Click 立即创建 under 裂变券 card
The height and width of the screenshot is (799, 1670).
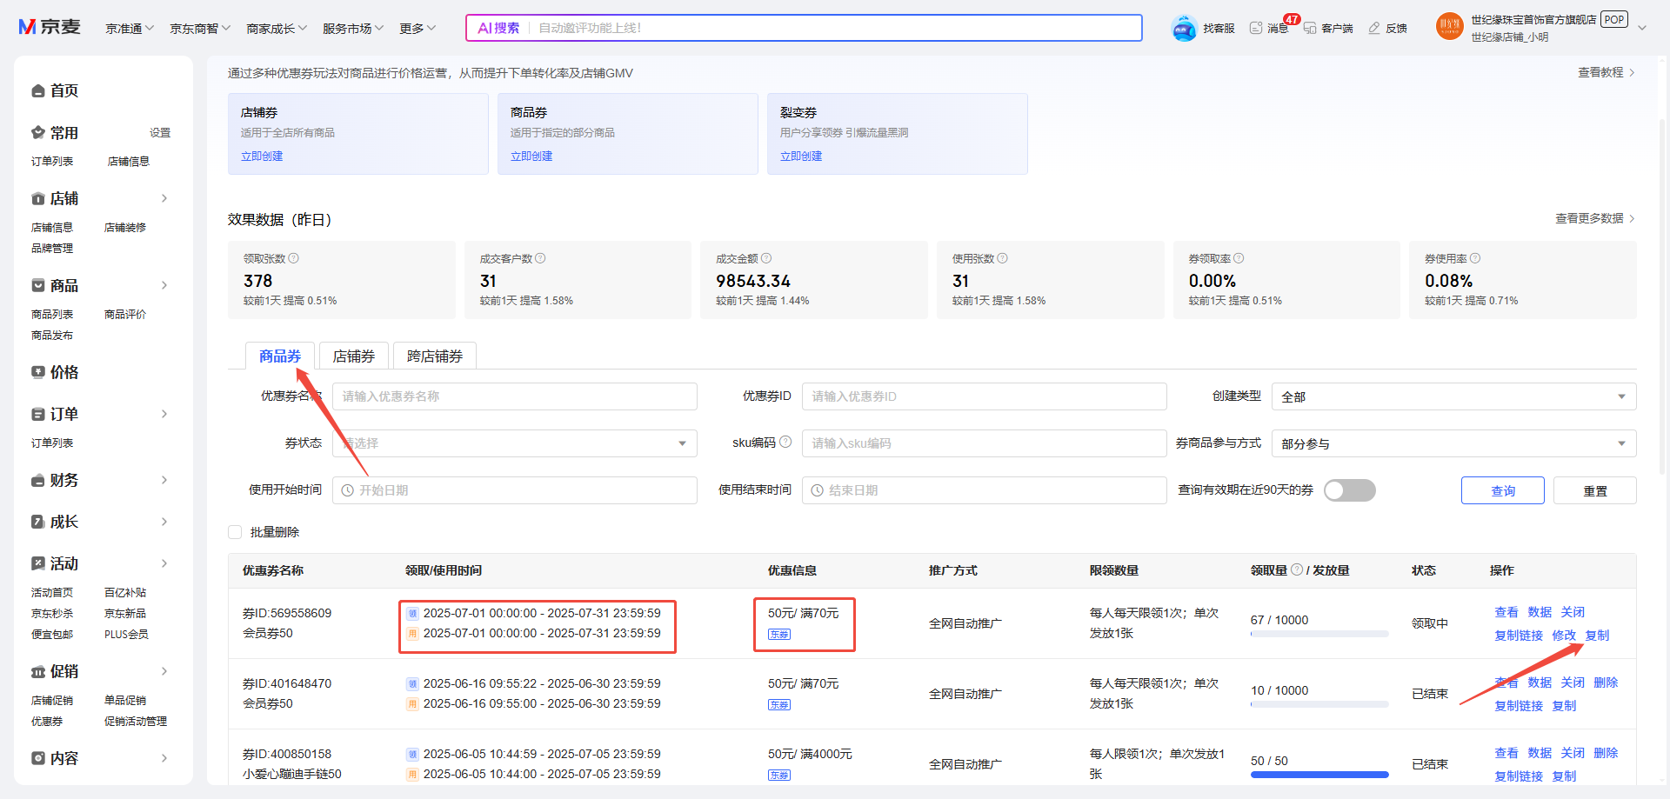click(800, 156)
